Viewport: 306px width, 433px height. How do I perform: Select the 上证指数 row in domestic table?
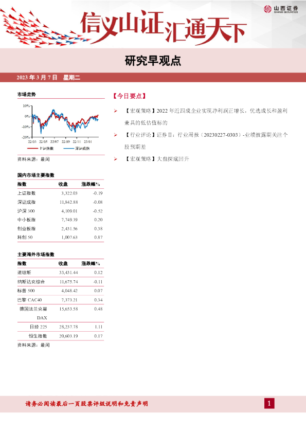coord(61,193)
